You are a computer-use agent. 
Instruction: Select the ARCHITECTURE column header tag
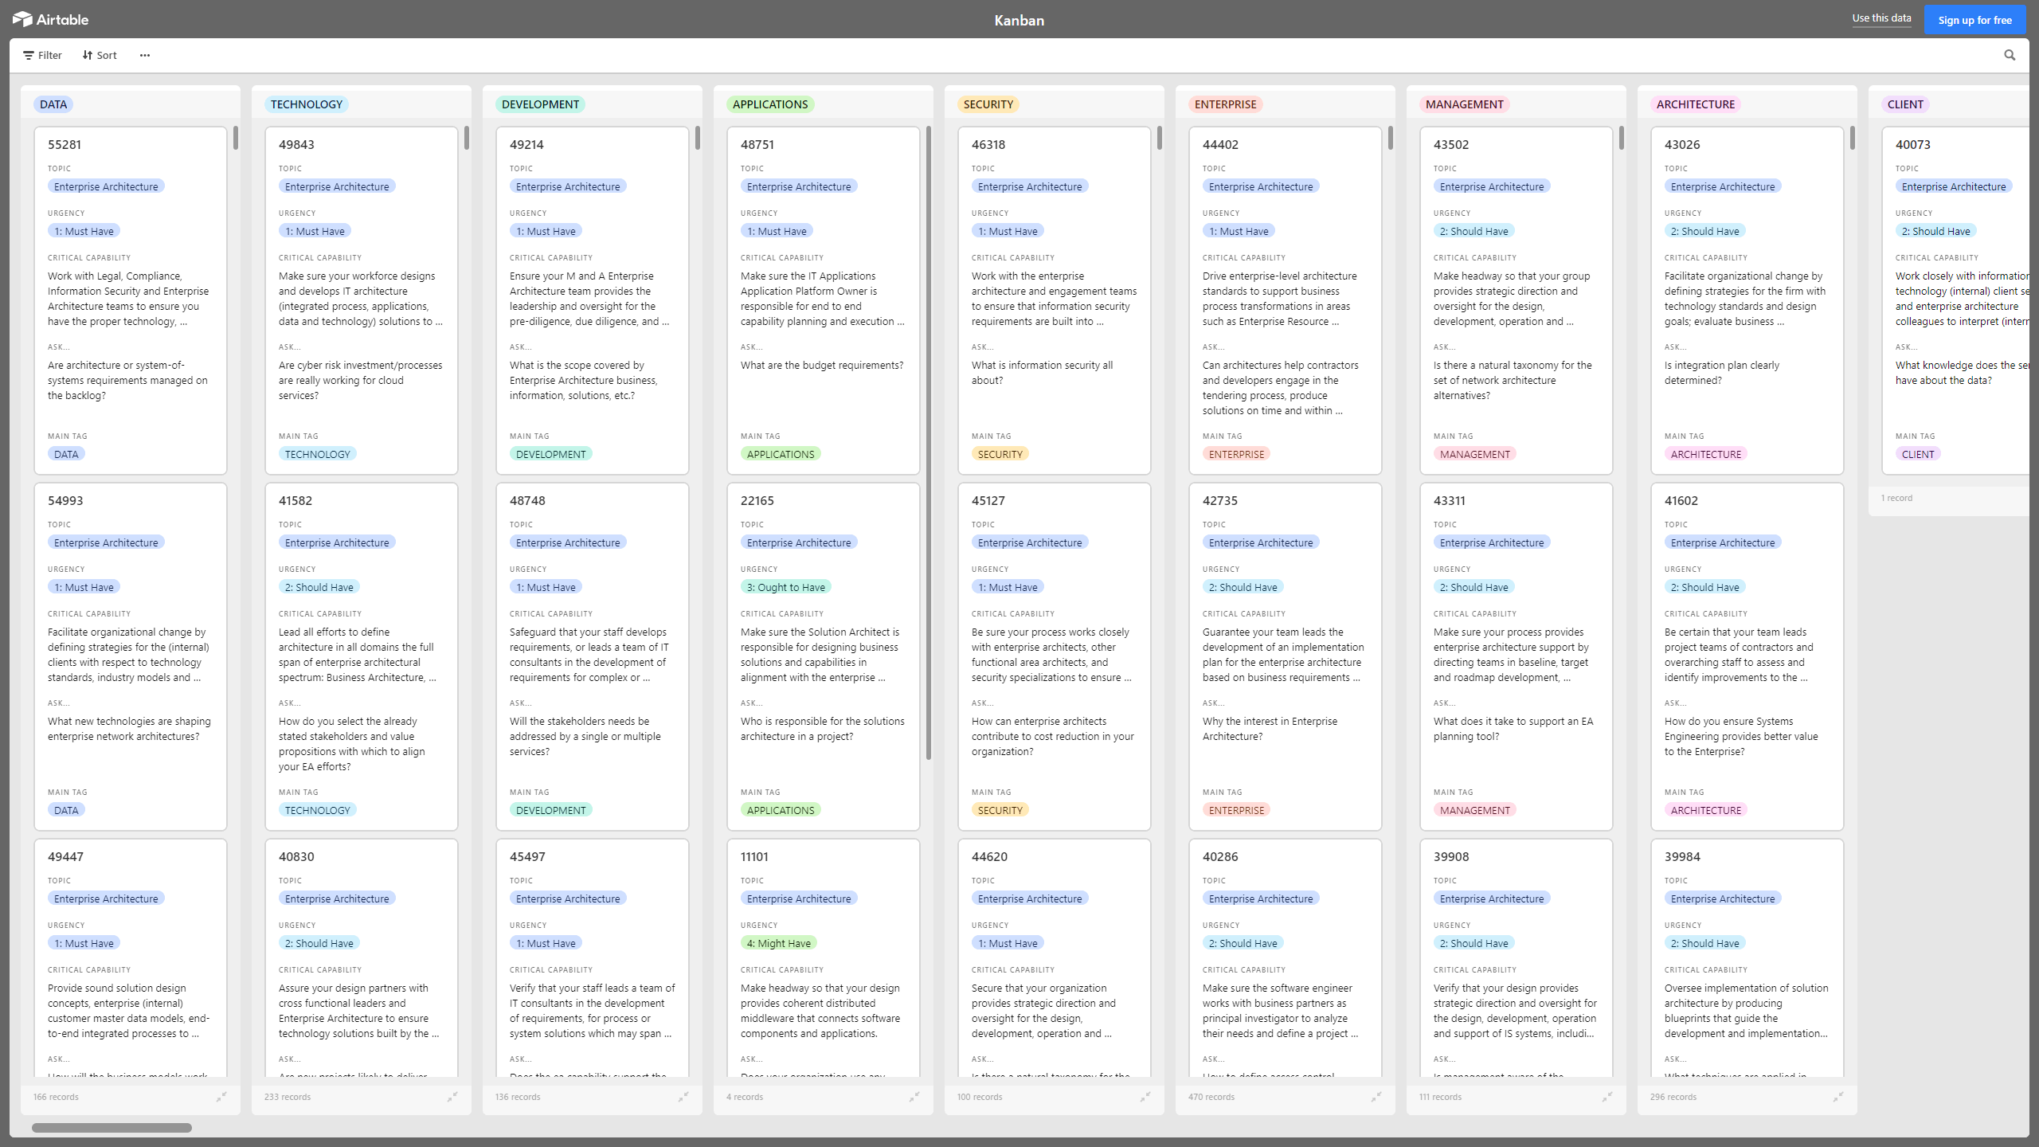[1696, 104]
